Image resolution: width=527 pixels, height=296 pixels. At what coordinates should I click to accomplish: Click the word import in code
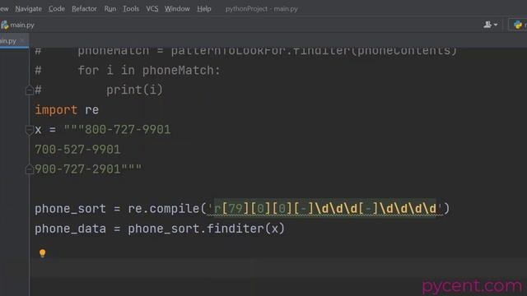click(56, 109)
